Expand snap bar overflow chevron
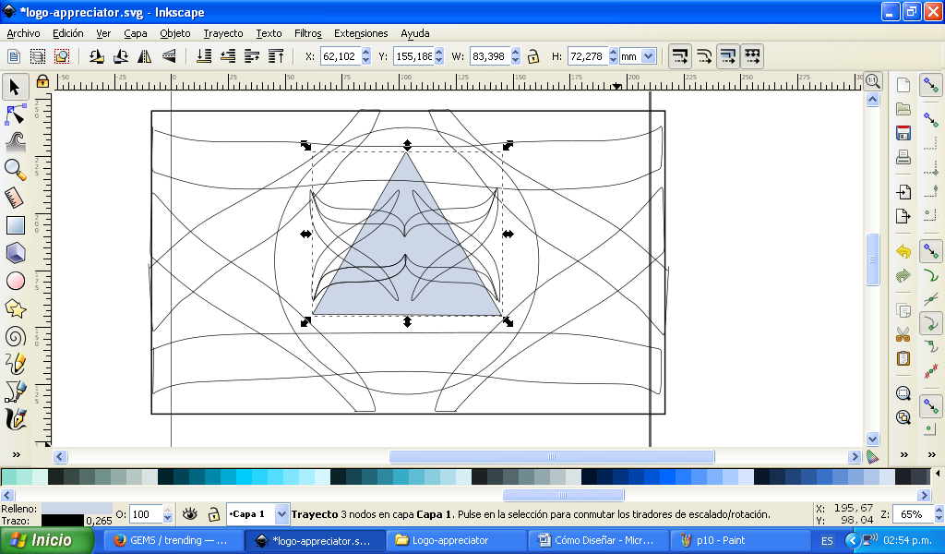Viewport: 945px width, 554px height. 932,455
